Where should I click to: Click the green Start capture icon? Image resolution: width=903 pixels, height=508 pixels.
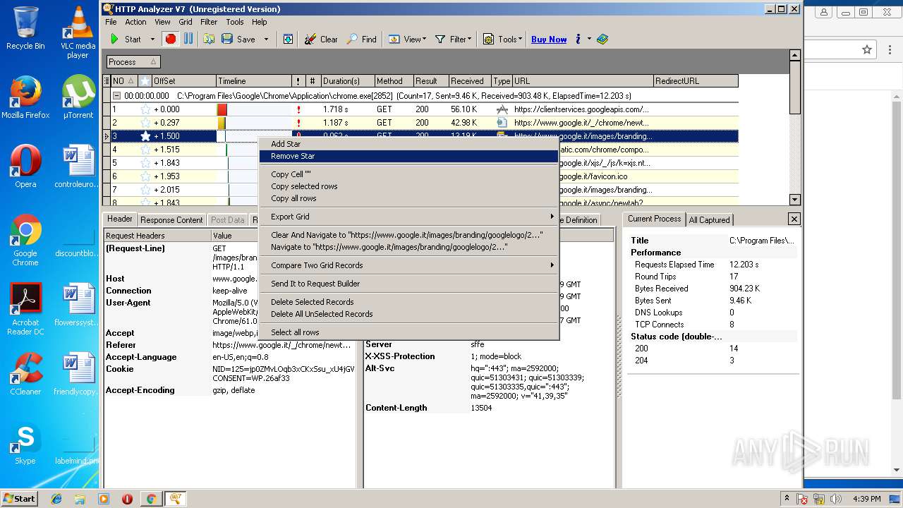point(114,40)
